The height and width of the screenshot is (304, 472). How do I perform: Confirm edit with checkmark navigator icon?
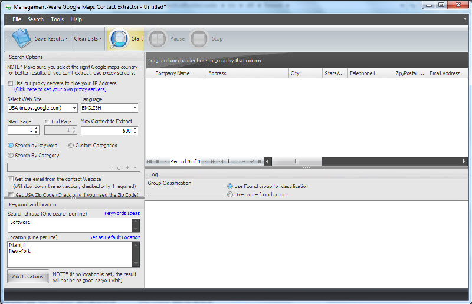pos(252,161)
